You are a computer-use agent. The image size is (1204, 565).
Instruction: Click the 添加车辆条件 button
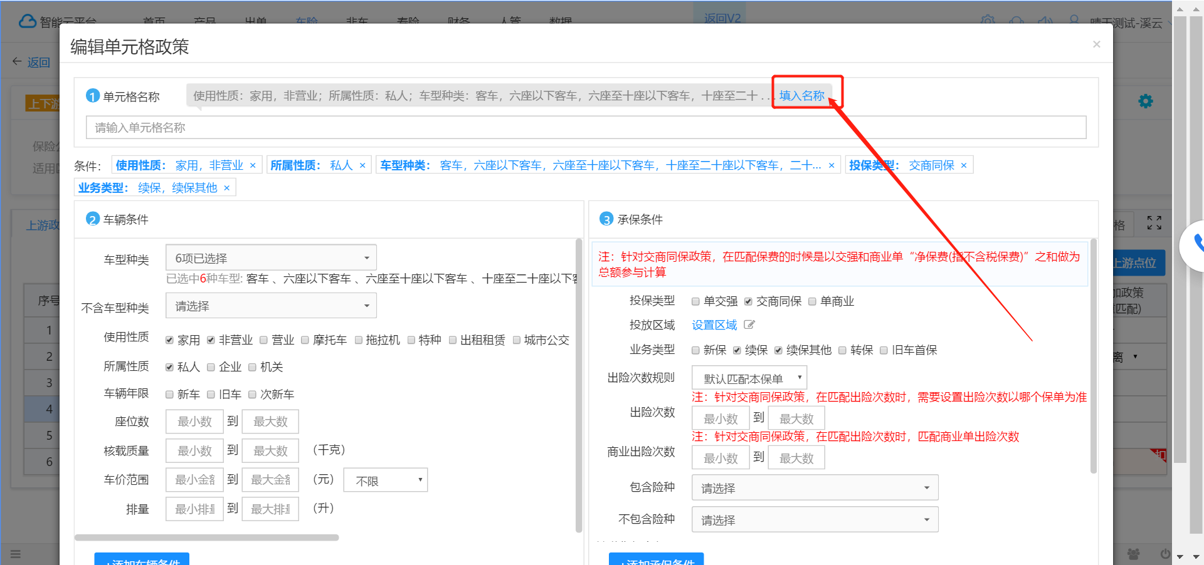(142, 559)
